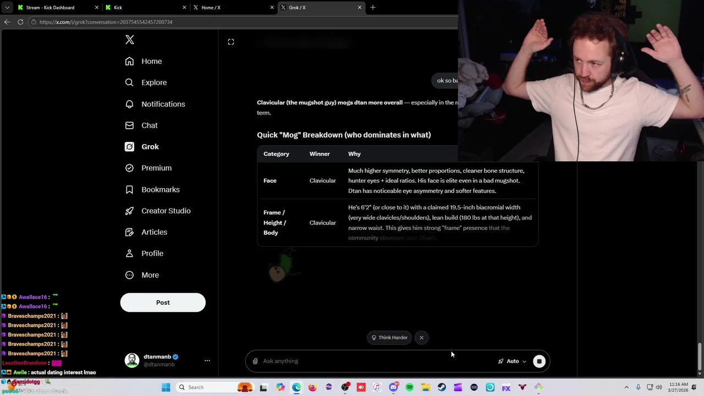Viewport: 704px width, 396px height.
Task: Go to Explore in the sidebar
Action: click(x=146, y=82)
